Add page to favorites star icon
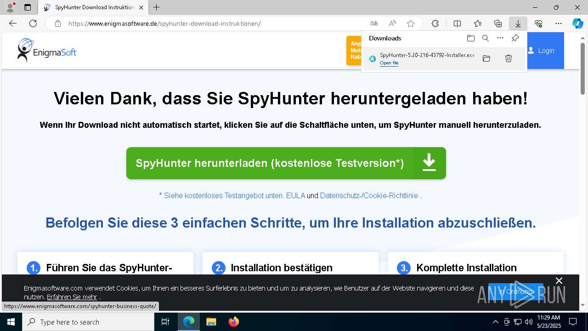 click(411, 23)
